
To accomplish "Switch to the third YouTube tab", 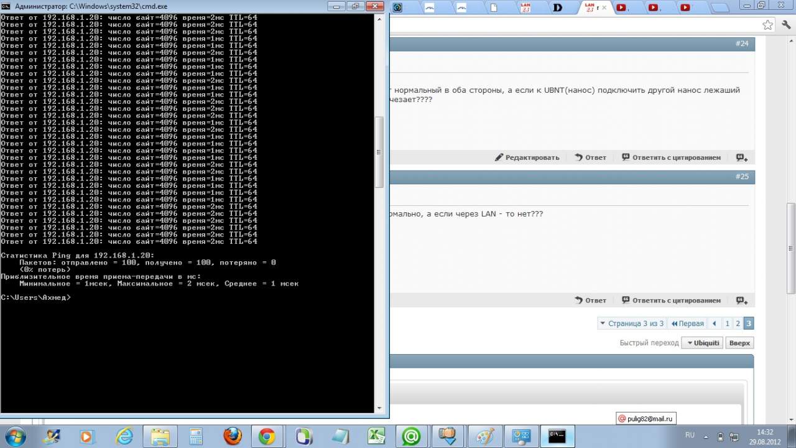I will [691, 8].
